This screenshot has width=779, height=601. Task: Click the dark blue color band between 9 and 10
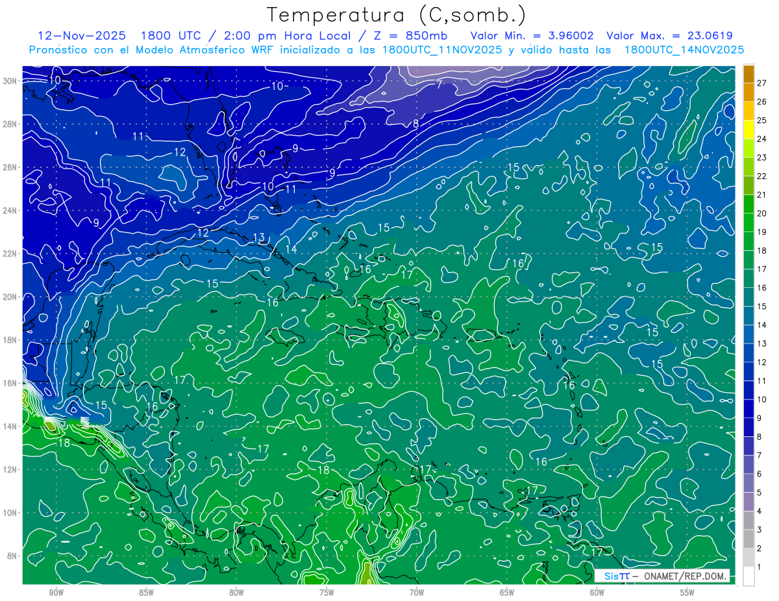coord(749,408)
